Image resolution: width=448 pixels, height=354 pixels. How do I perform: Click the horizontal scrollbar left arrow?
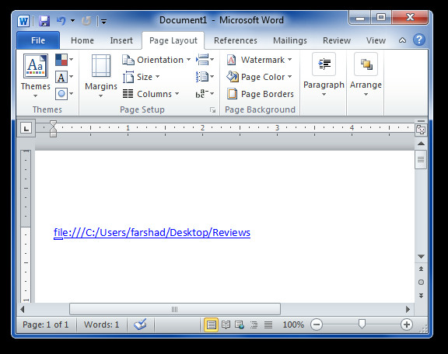[x=23, y=309]
